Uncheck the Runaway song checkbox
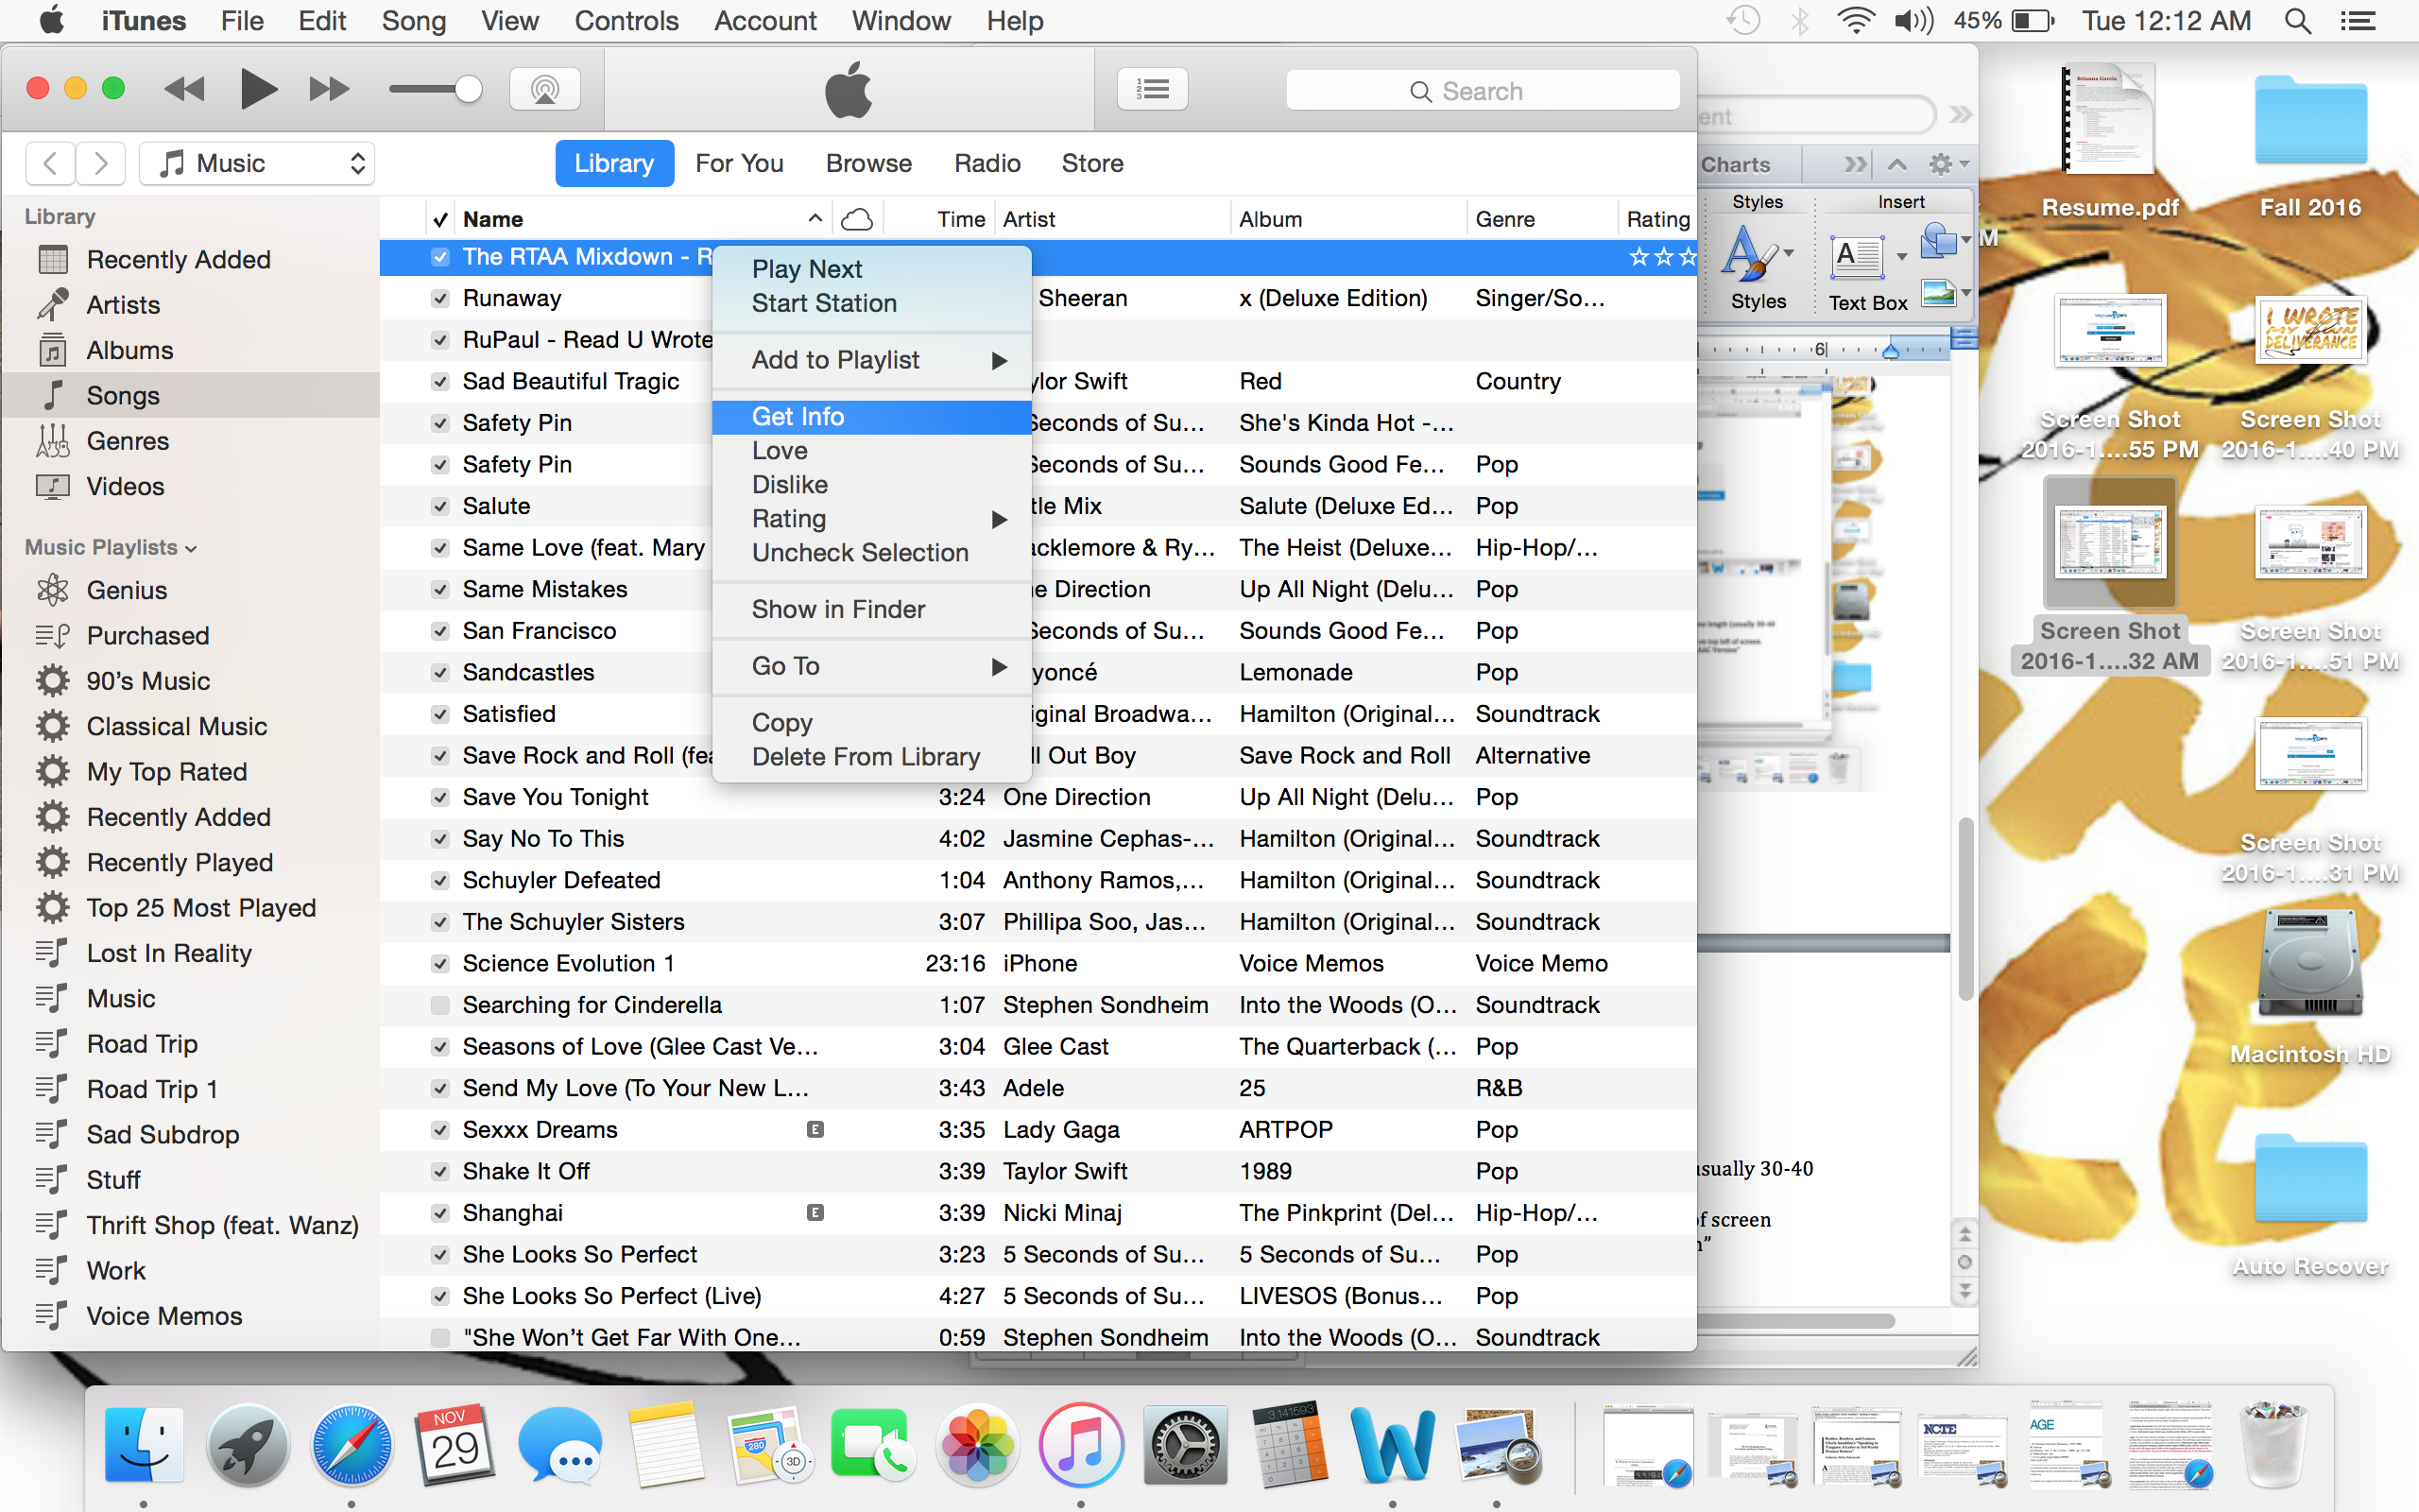 coord(439,297)
